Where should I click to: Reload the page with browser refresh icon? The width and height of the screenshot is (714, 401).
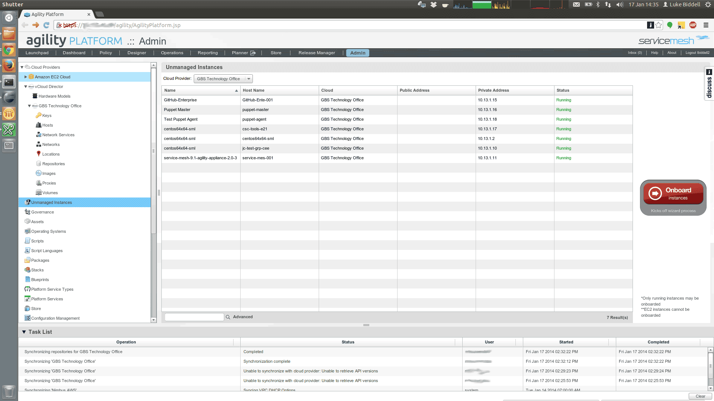[x=46, y=25]
